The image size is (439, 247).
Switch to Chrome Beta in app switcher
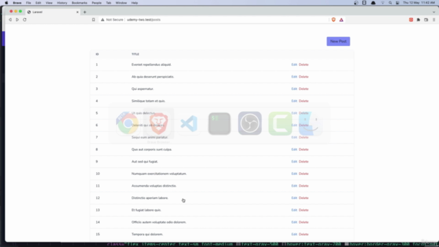pos(128,123)
